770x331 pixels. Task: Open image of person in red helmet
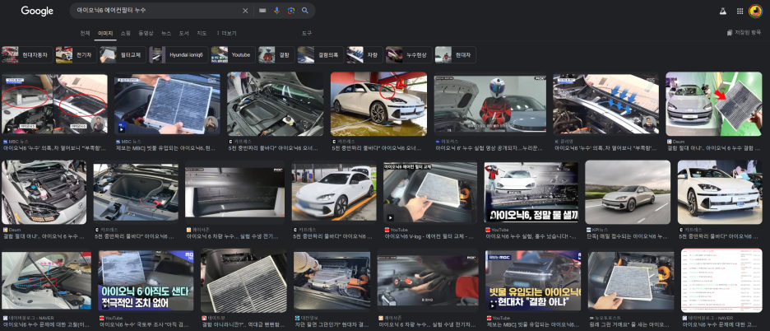coord(490,105)
